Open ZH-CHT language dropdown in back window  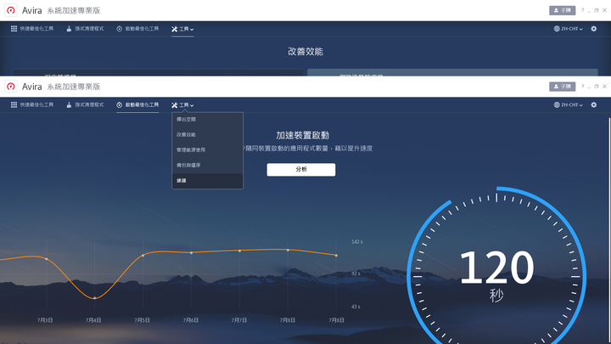point(568,29)
